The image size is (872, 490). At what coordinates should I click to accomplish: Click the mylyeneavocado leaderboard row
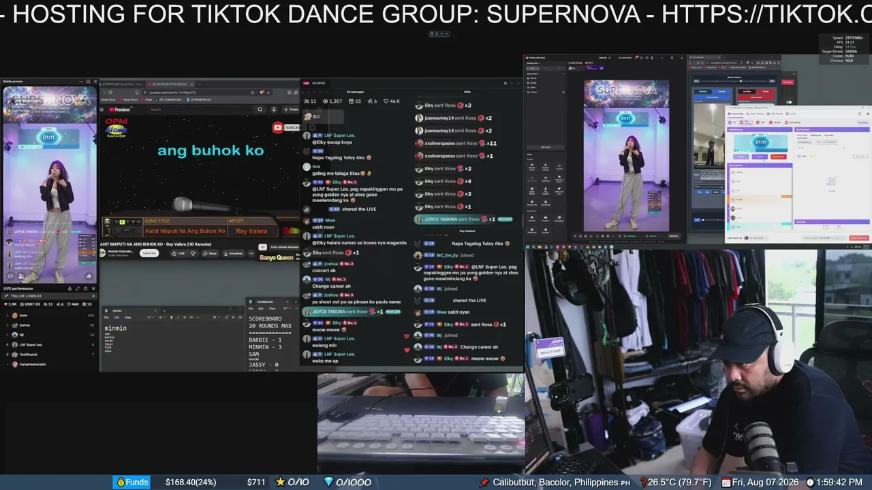[x=50, y=364]
